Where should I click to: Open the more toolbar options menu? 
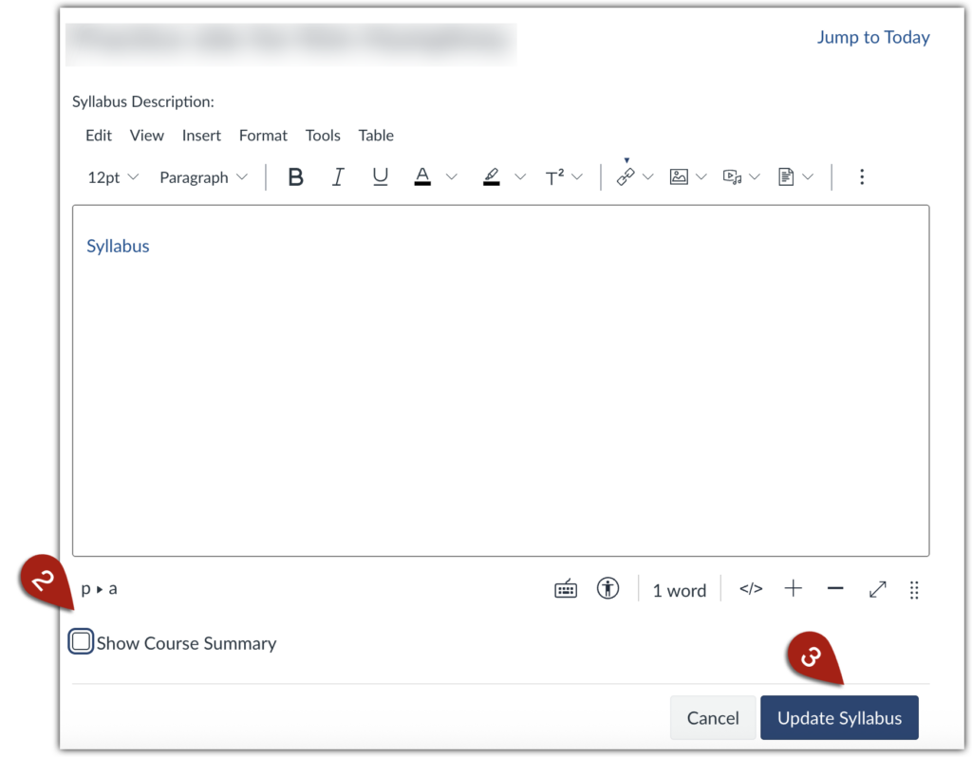pyautogui.click(x=862, y=177)
